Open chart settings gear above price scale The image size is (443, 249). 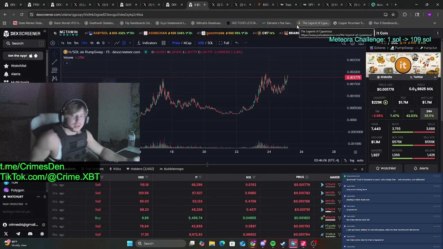(x=352, y=43)
